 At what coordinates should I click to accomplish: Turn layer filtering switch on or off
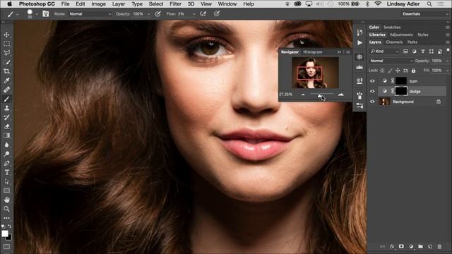pos(448,50)
